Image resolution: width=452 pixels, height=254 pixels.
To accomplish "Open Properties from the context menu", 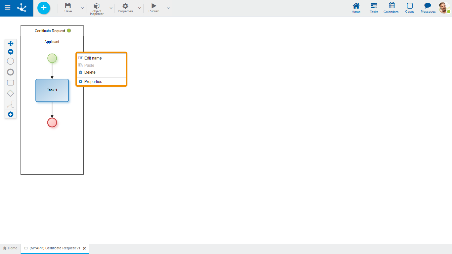I will click(x=93, y=82).
